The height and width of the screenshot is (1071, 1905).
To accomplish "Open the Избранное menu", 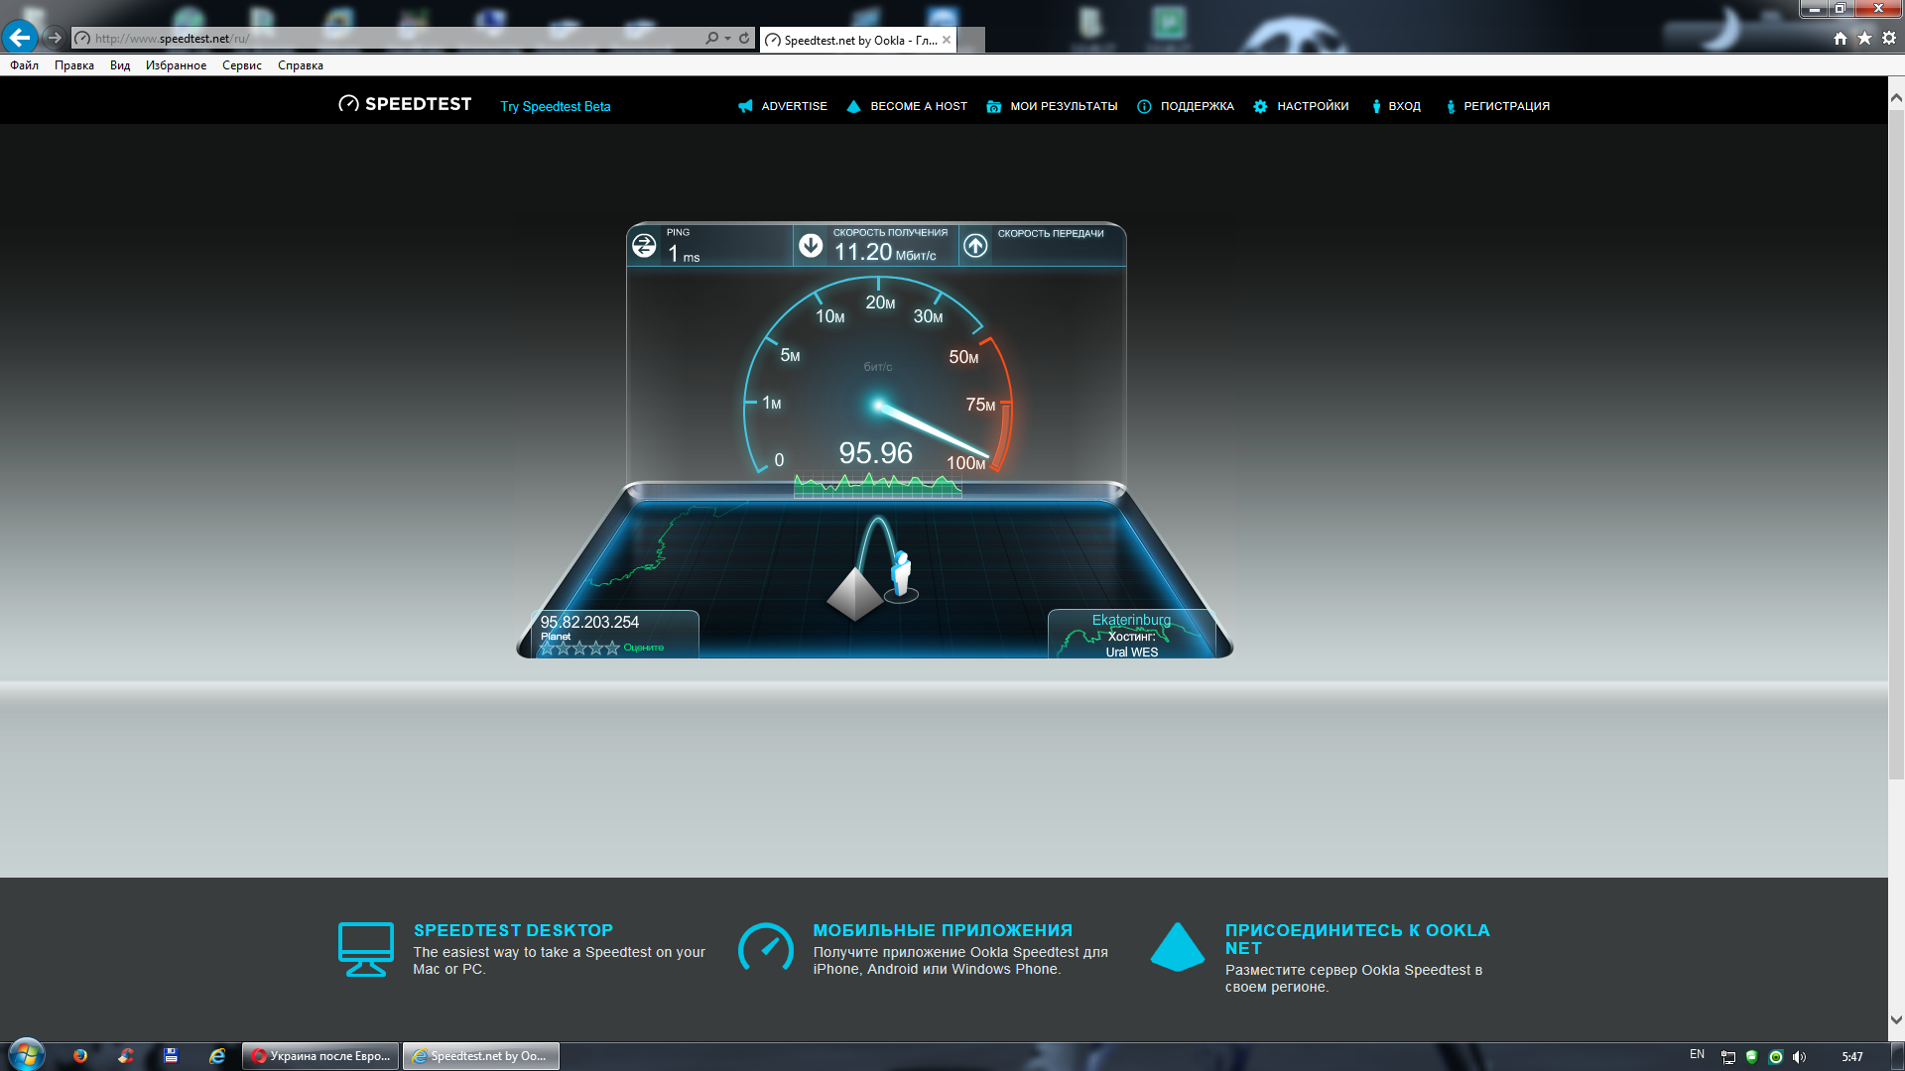I will [x=176, y=65].
